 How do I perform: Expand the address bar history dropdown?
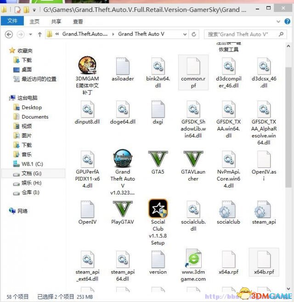pos(185,34)
